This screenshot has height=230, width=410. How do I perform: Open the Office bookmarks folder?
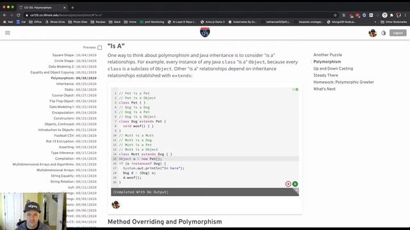click(35, 22)
